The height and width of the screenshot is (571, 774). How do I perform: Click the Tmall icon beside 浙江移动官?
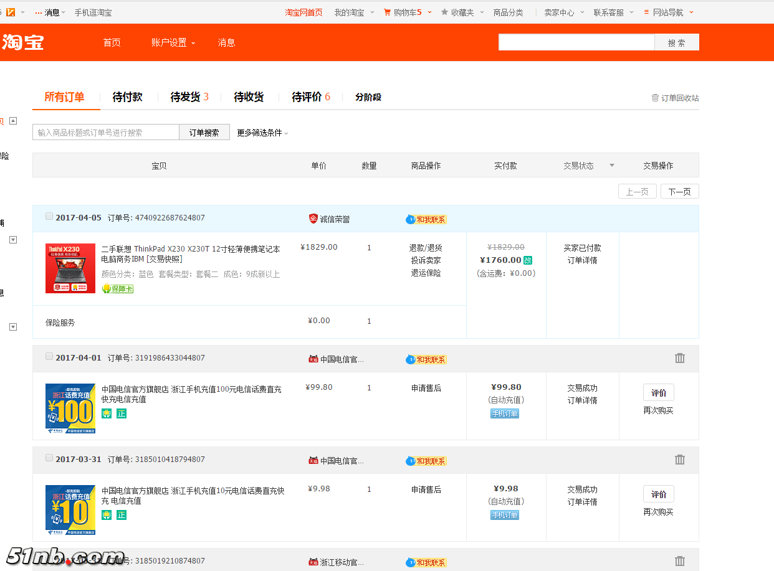pos(313,562)
